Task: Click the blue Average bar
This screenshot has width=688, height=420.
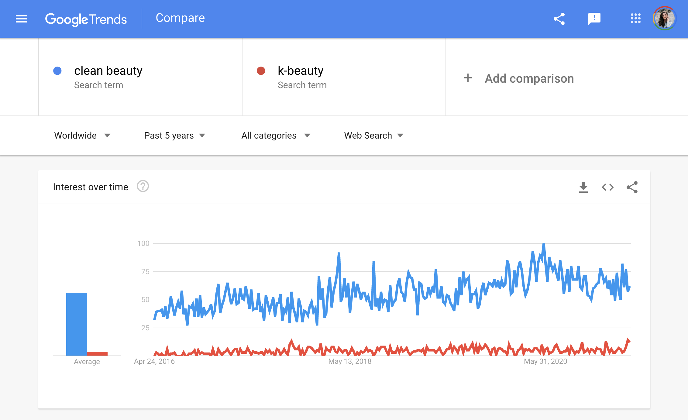Action: pos(77,324)
